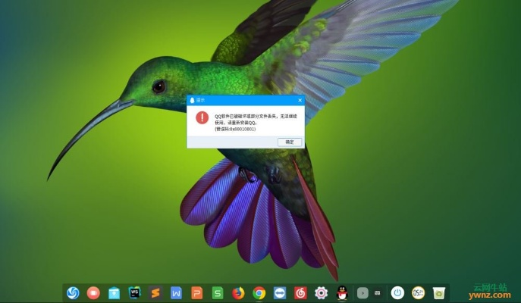Launch WPS Spreadsheets green S icon
Image resolution: width=521 pixels, height=303 pixels.
point(218,292)
